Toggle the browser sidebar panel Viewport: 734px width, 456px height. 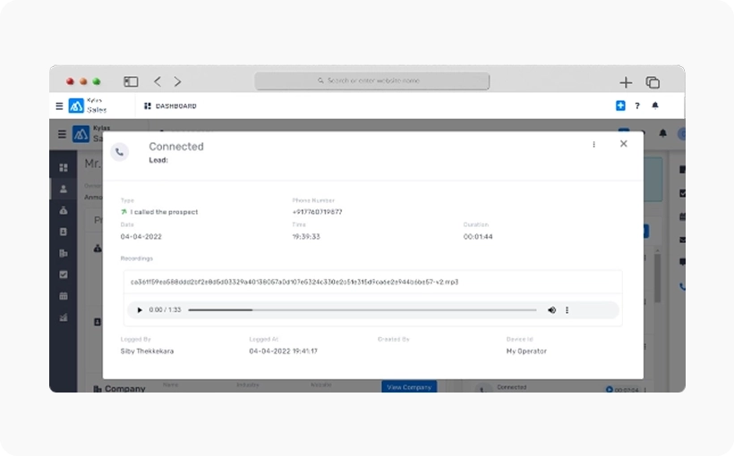tap(131, 81)
